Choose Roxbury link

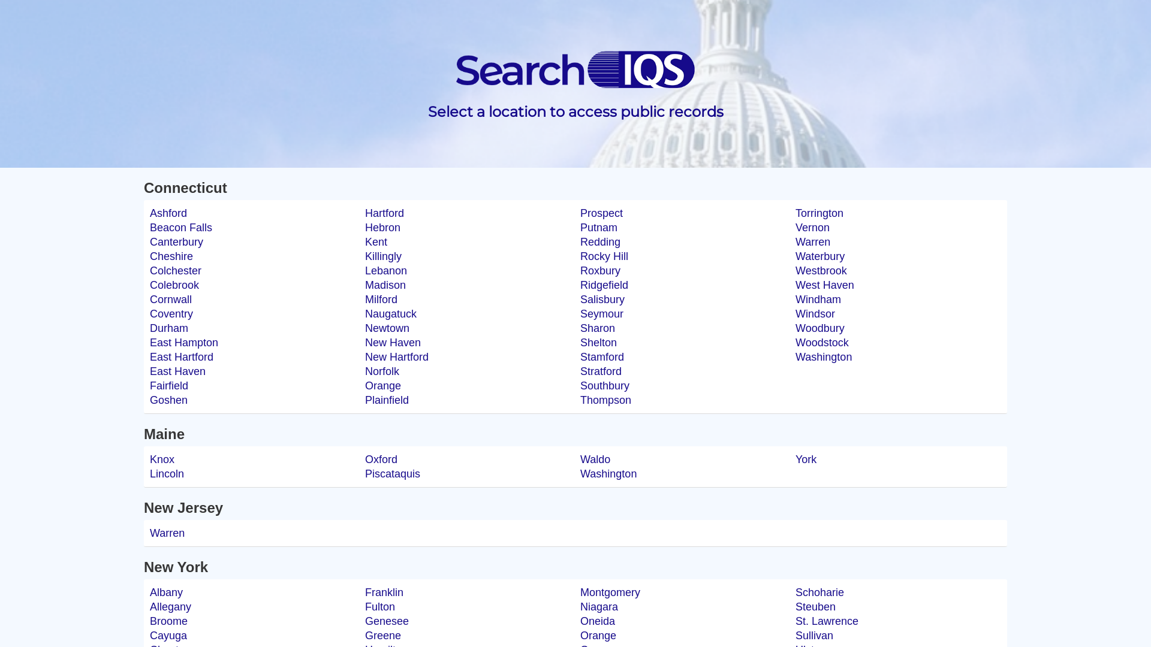pos(600,271)
